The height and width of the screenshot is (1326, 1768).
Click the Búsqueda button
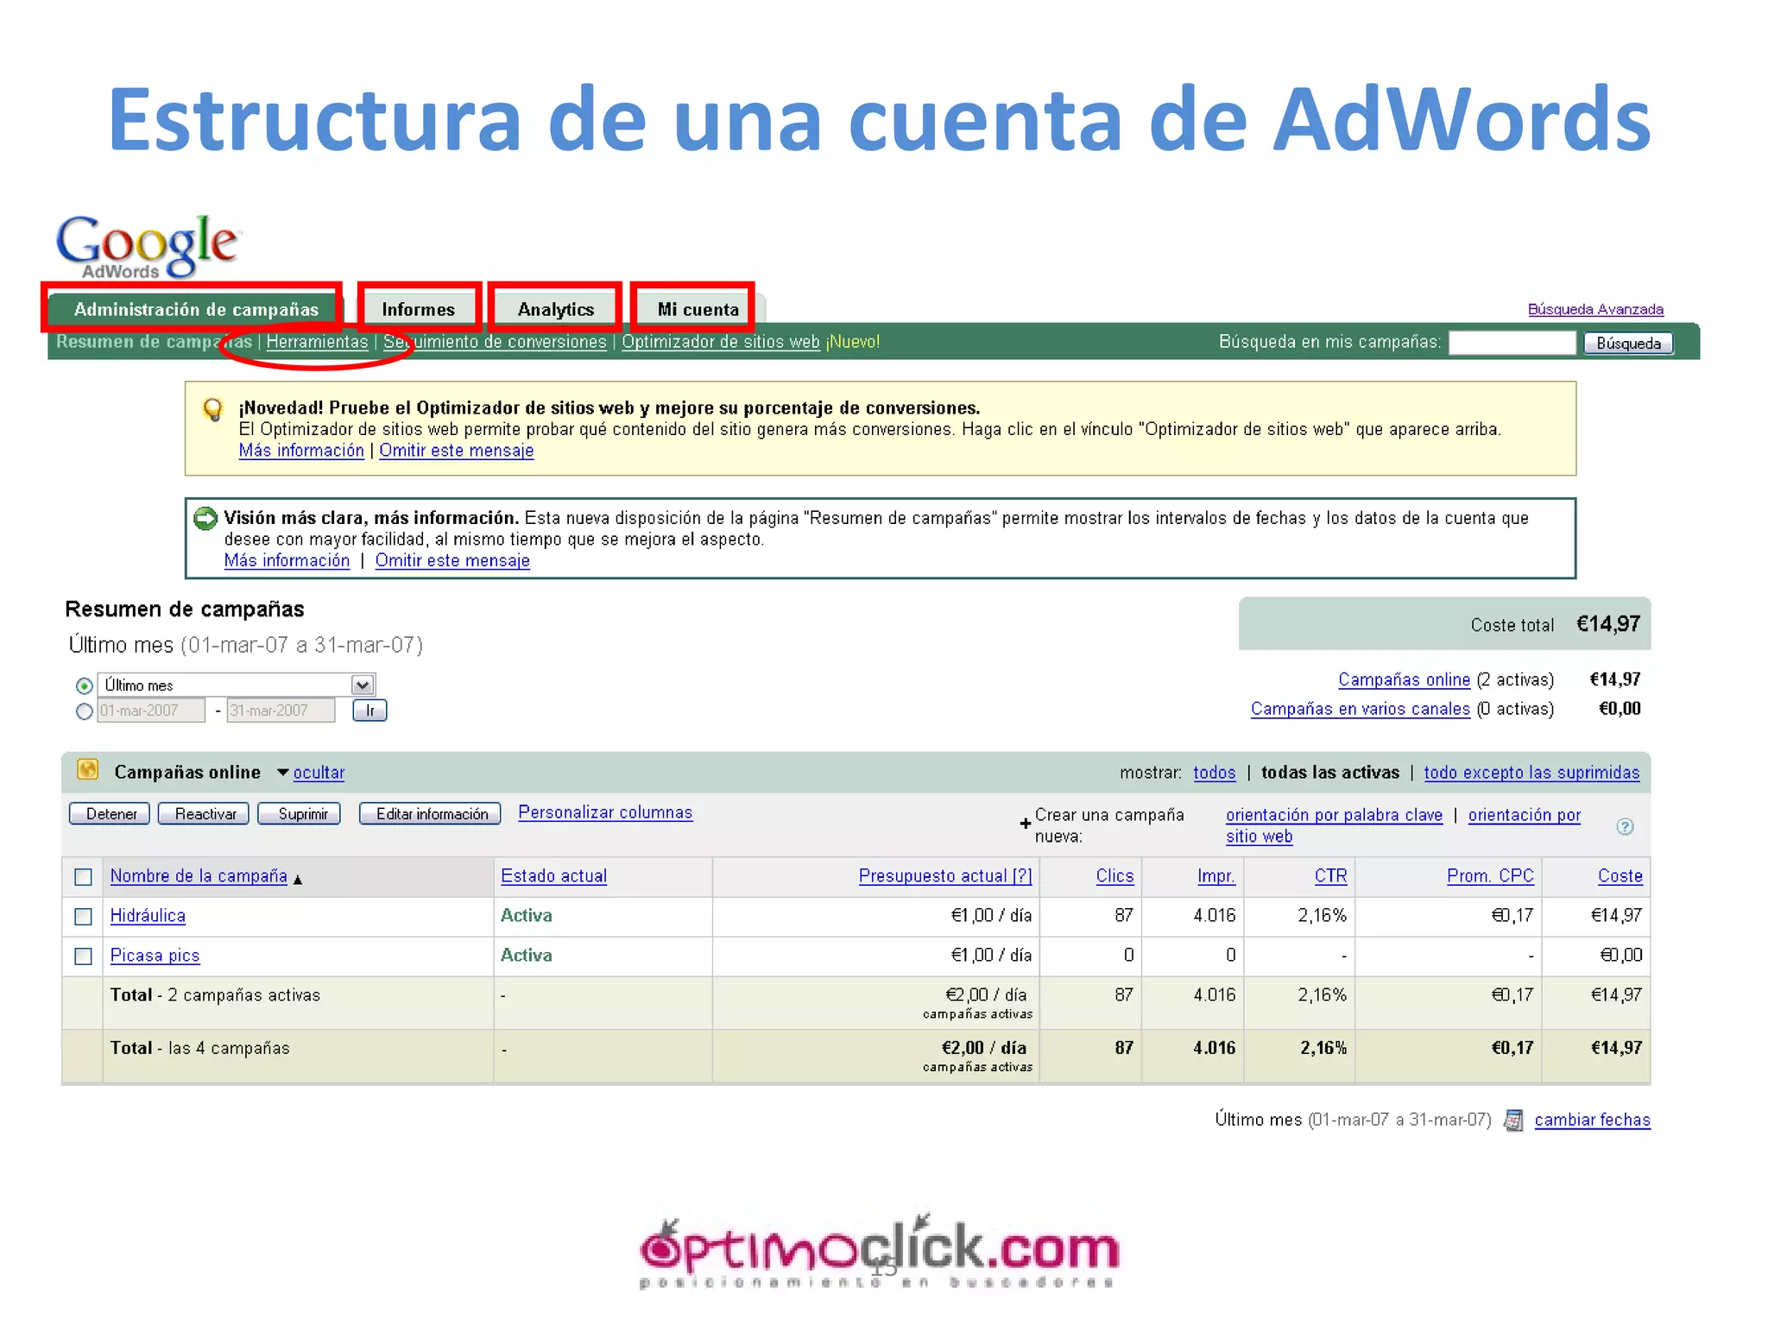point(1628,344)
